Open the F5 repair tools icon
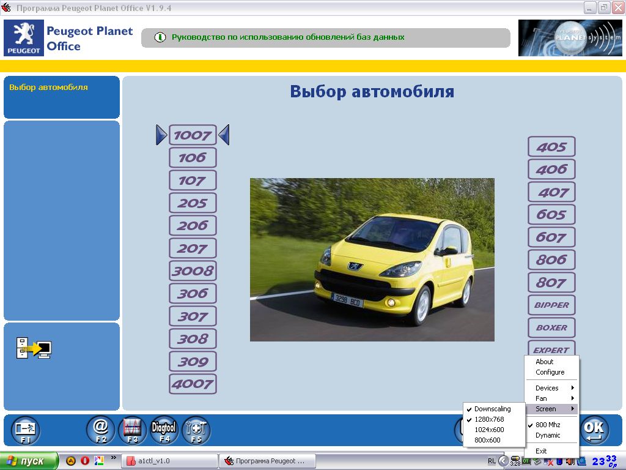 196,430
